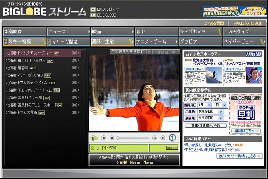Click ほかのツアー情報はこちら button
This screenshot has height=179, width=268.
[239, 156]
